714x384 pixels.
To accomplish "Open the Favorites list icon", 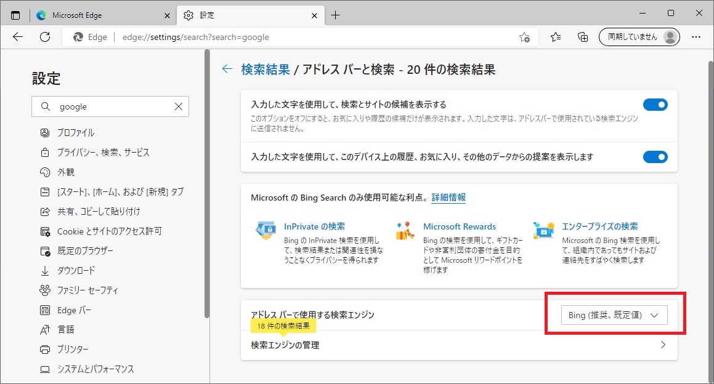I will click(556, 38).
